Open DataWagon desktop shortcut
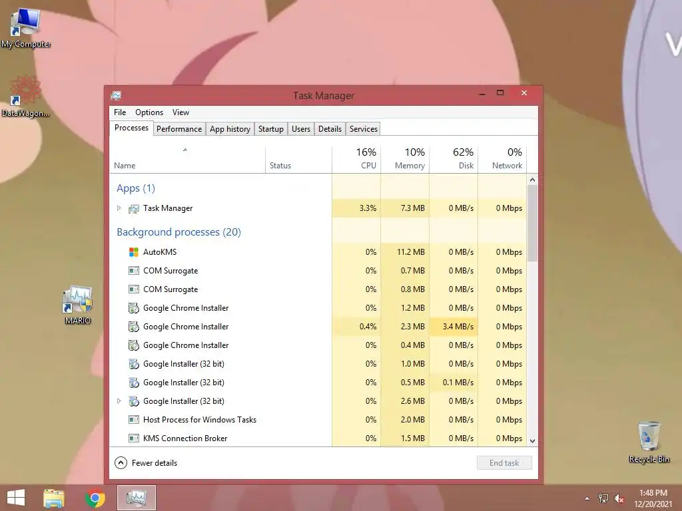This screenshot has width=682, height=511. 25,96
